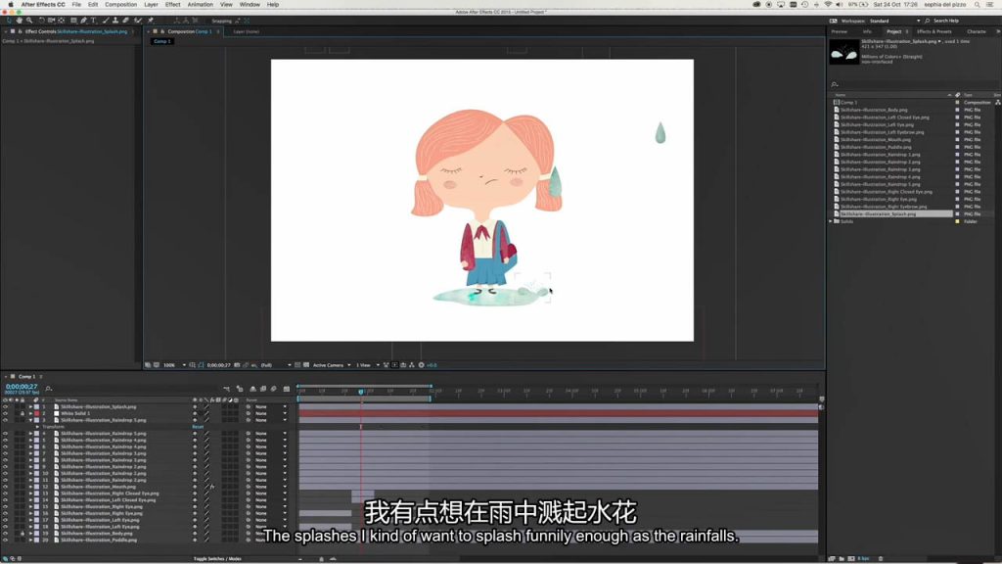This screenshot has height=564, width=1002.
Task: Select the Pan Behind anchor point tool
Action: pos(62,21)
